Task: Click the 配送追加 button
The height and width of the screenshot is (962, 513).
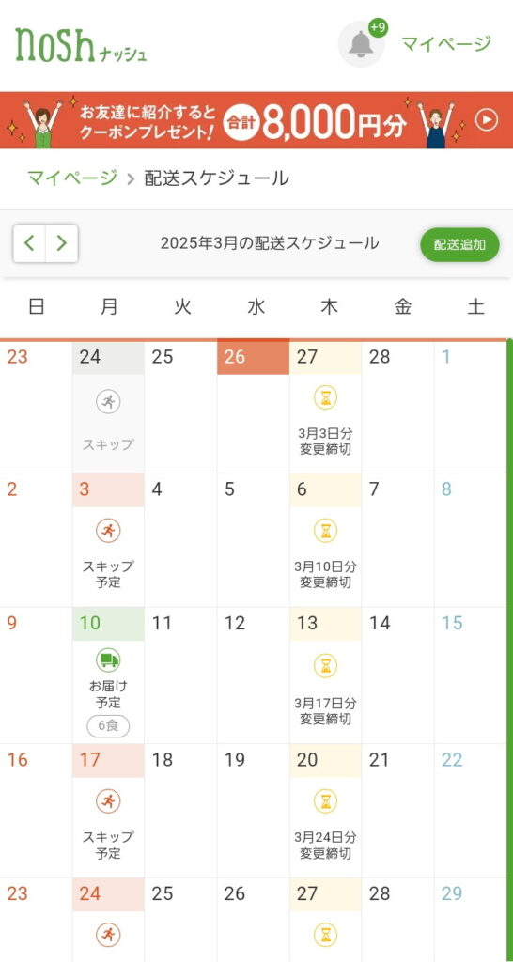Action: pyautogui.click(x=459, y=244)
